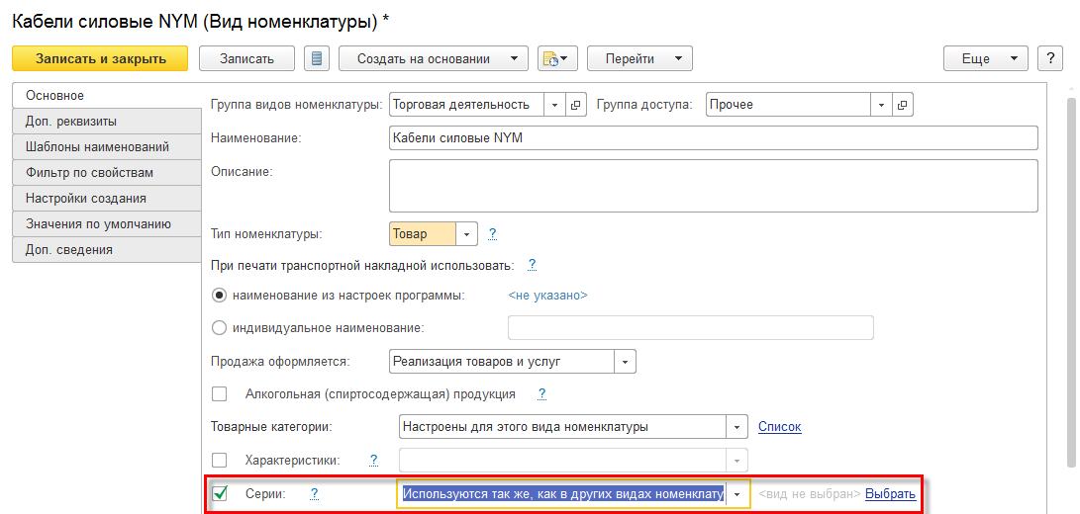The width and height of the screenshot is (1080, 514).
Task: Uncheck the Серии checkbox
Action: point(220,493)
